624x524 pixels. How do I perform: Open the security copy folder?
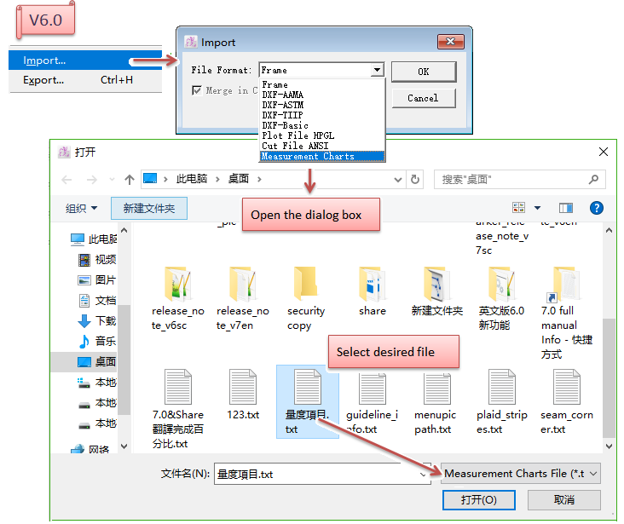[305, 290]
